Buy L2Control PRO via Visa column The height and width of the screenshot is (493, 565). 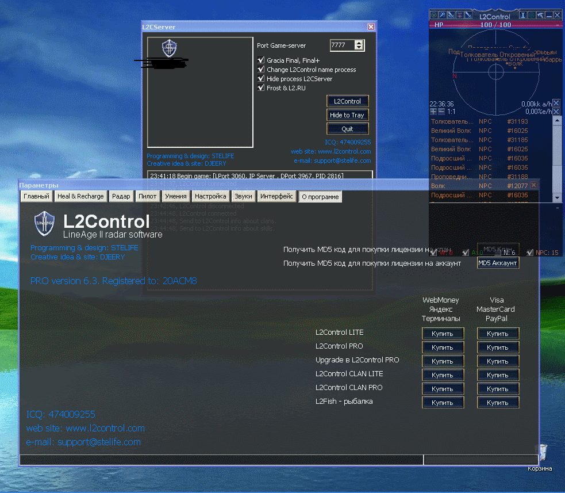(498, 347)
